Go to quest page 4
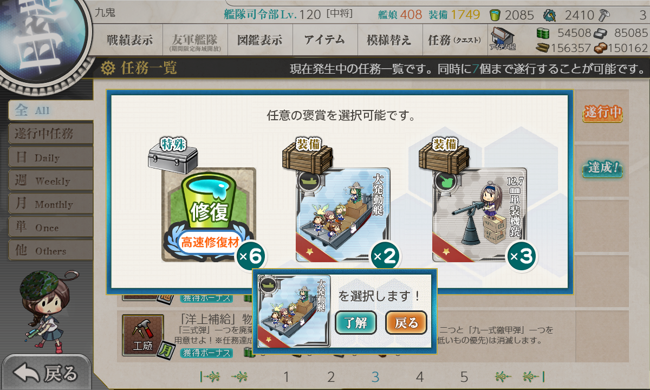 pos(420,377)
